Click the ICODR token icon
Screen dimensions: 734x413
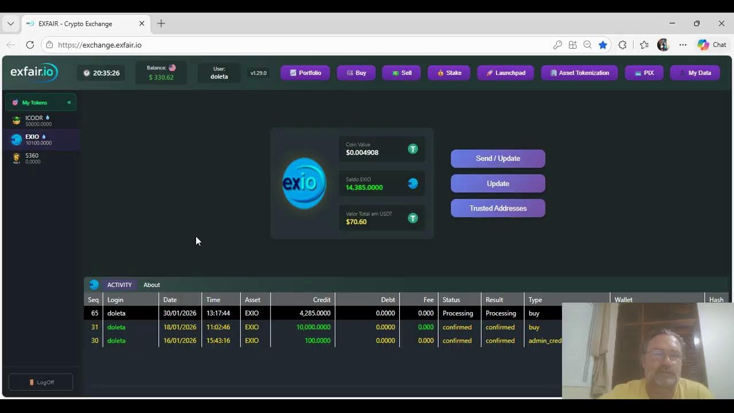[x=16, y=120]
